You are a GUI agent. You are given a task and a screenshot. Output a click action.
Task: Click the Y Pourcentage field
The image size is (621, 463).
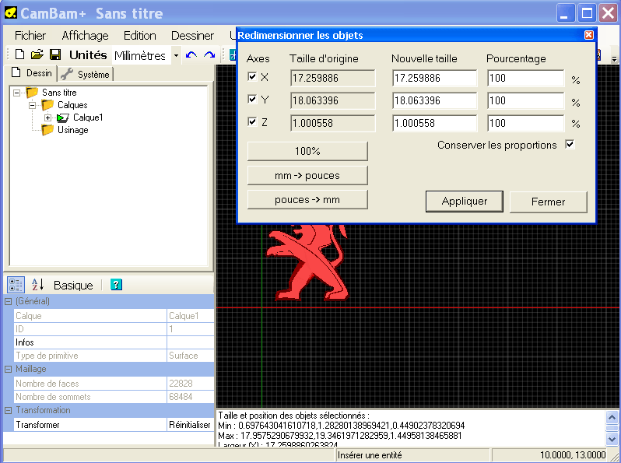click(525, 100)
